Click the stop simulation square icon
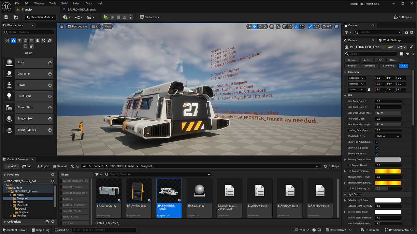Viewport: 417px width, 234px height. tap(119, 17)
